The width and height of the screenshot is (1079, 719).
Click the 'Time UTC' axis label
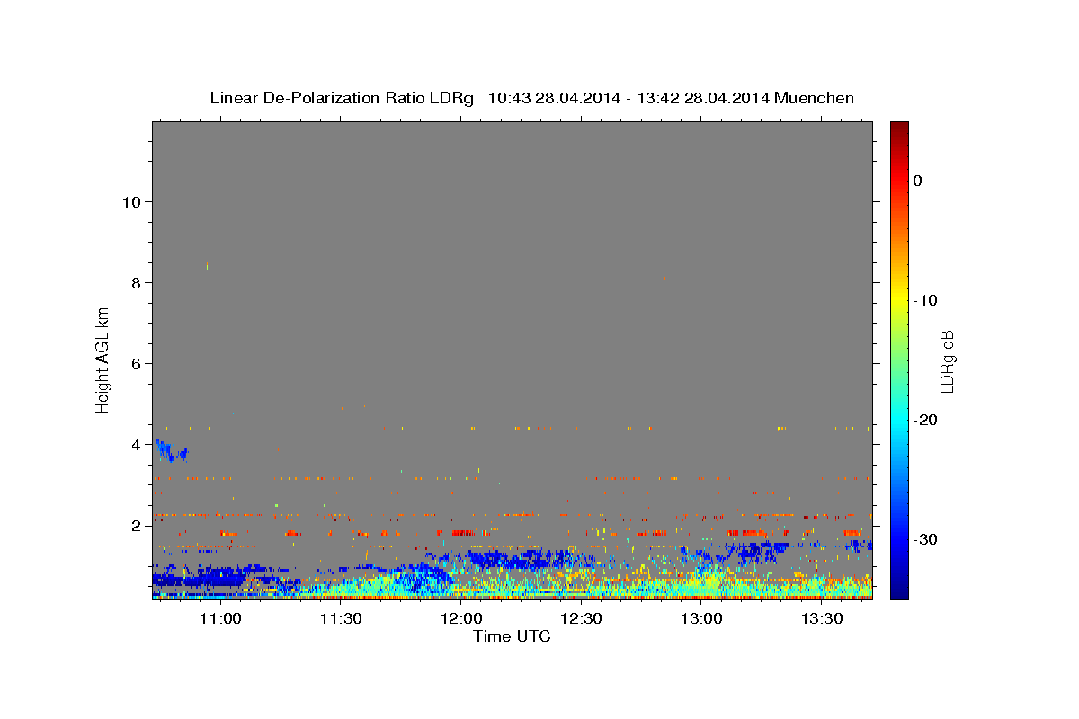(512, 636)
